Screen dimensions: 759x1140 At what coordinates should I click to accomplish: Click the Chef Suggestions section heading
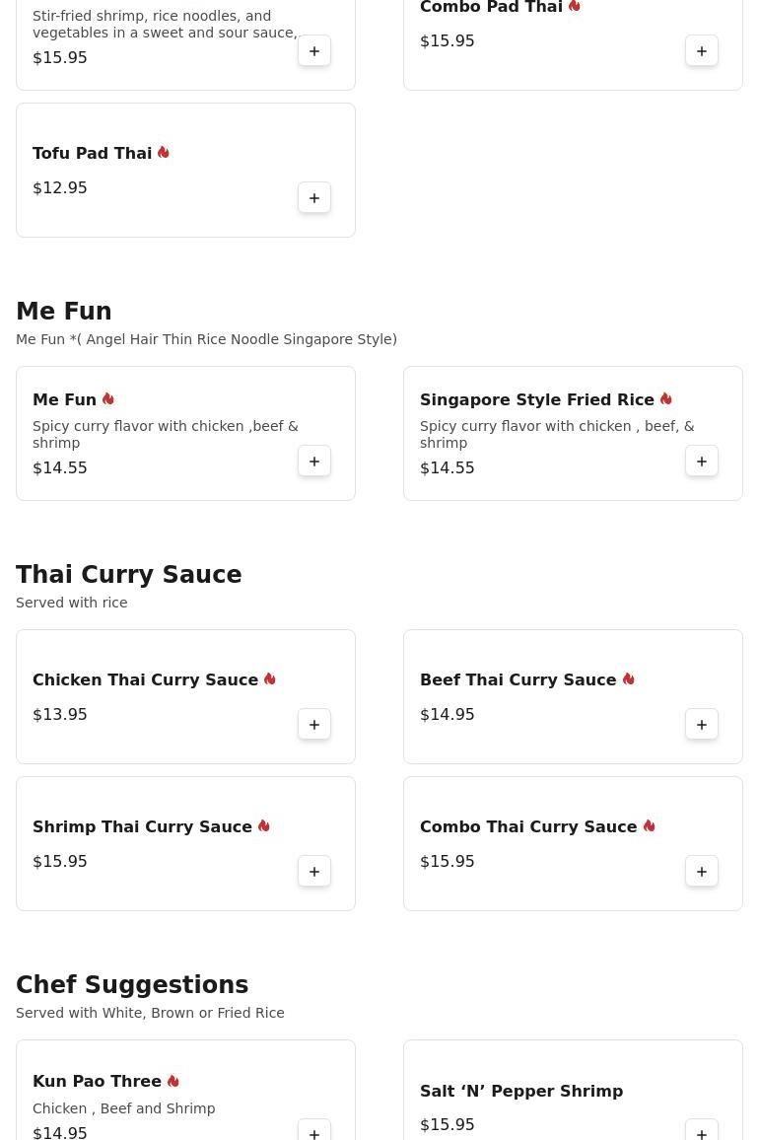[x=132, y=984]
